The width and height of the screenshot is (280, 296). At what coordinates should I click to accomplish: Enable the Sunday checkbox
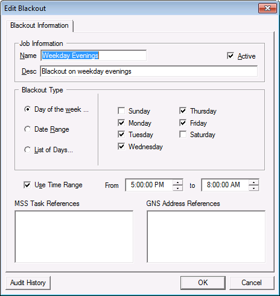click(121, 111)
